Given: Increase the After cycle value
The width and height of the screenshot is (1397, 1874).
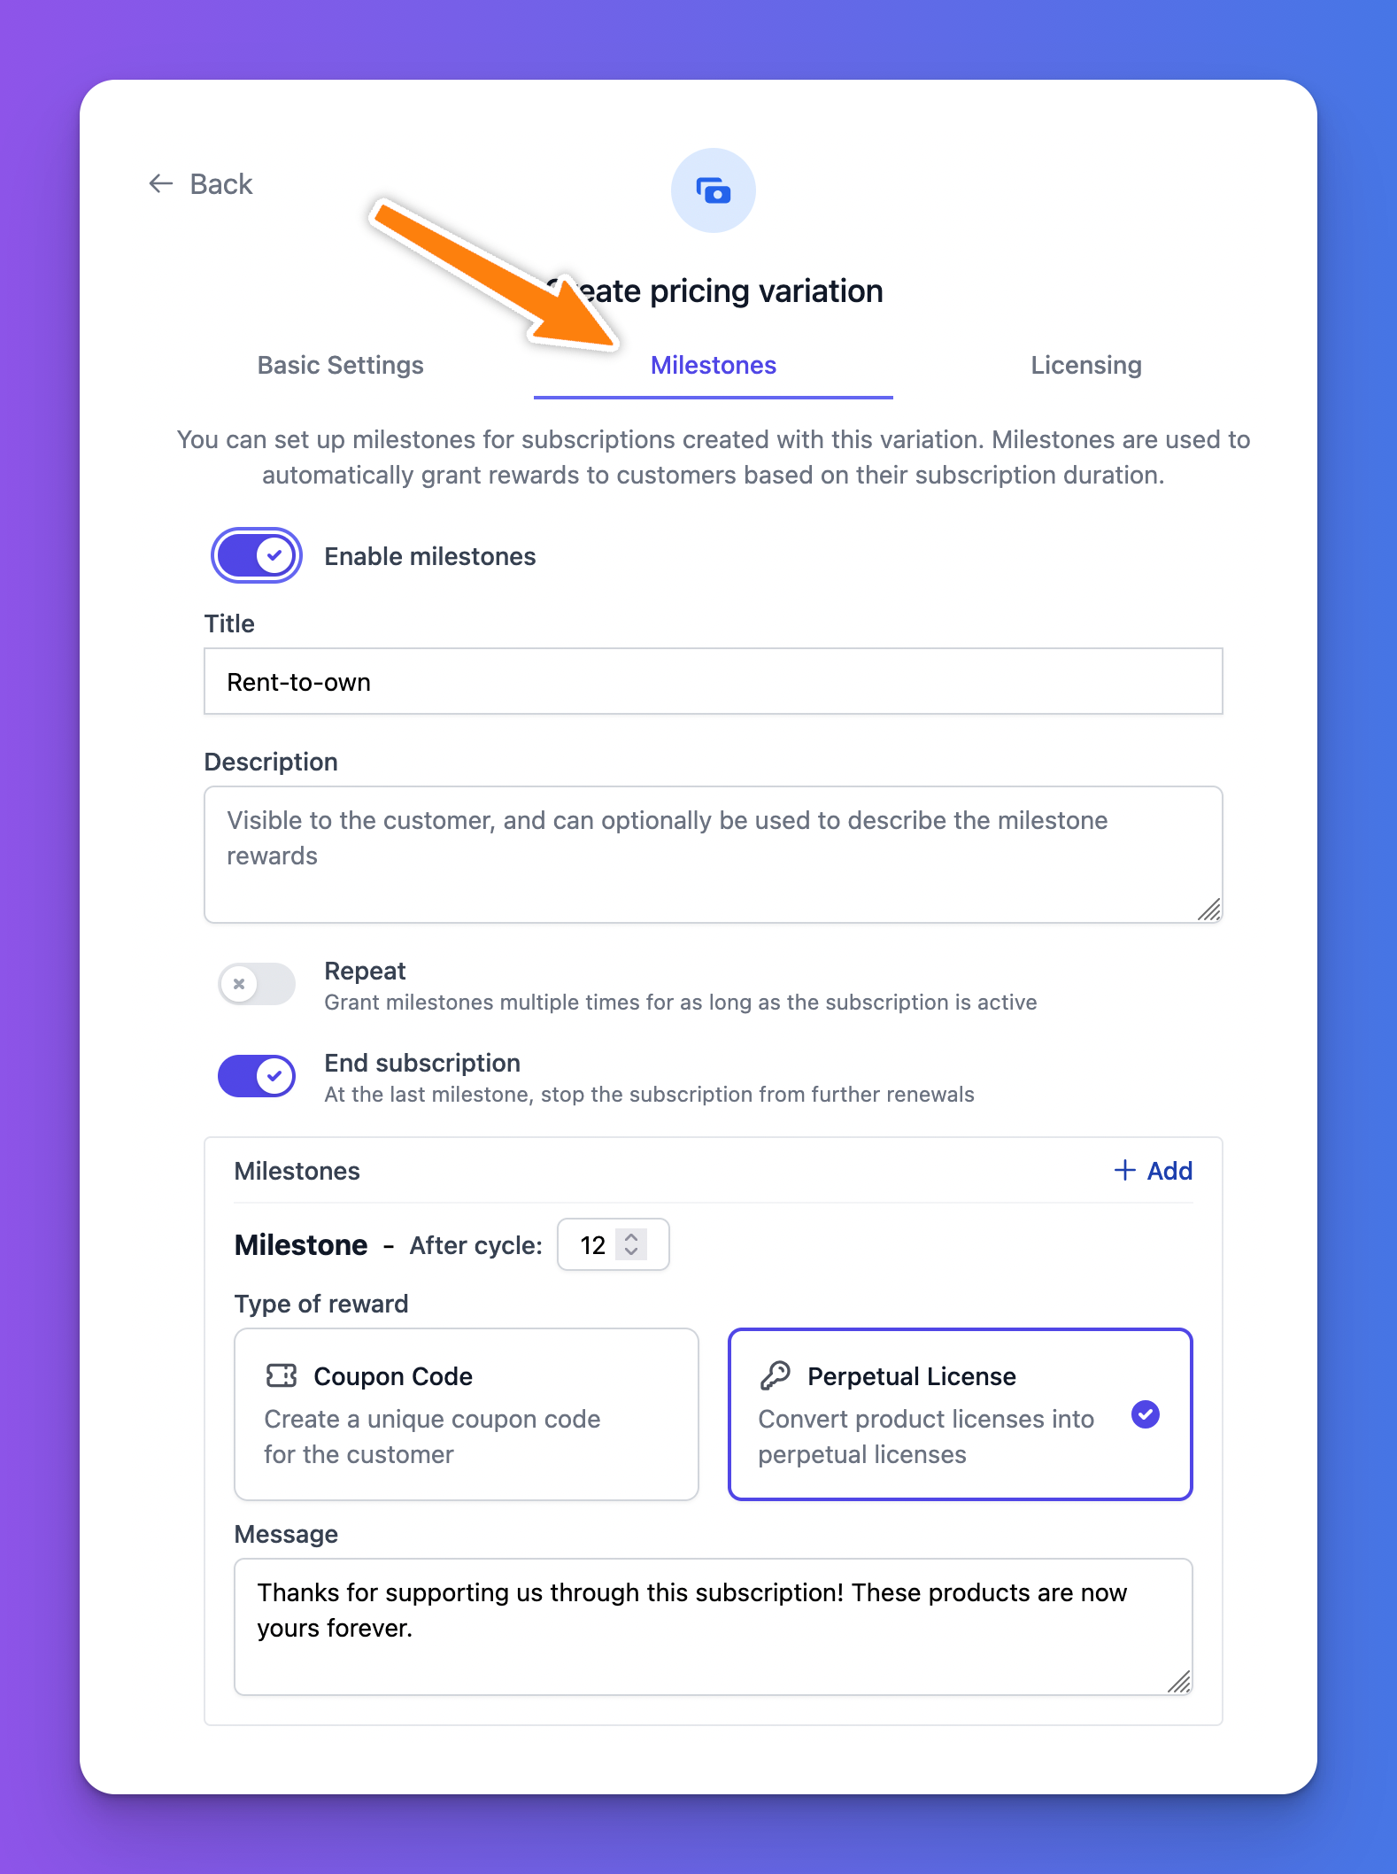Looking at the screenshot, I should [631, 1236].
